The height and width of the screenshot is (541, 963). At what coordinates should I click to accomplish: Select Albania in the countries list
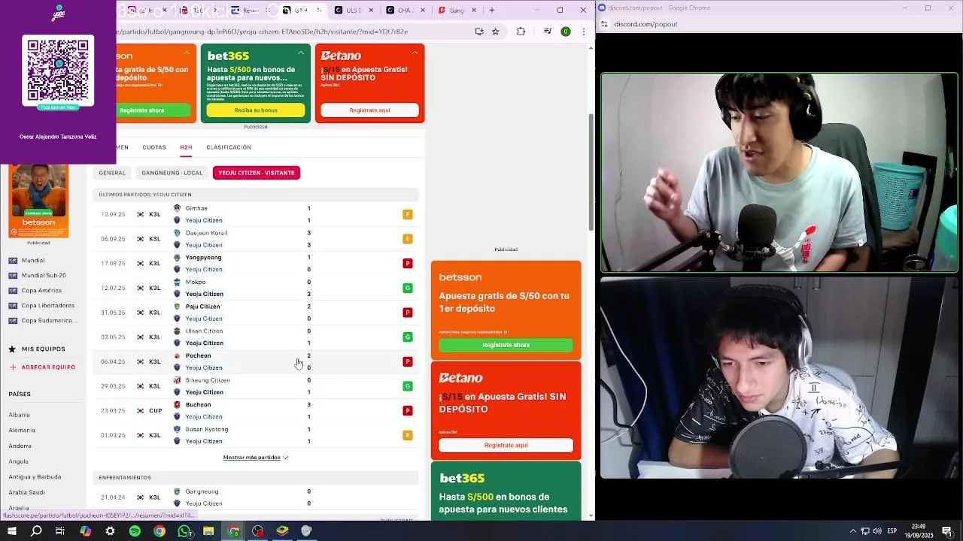(20, 415)
